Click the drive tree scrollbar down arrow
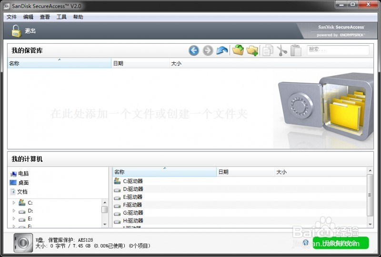This screenshot has width=381, height=257. pos(105,225)
